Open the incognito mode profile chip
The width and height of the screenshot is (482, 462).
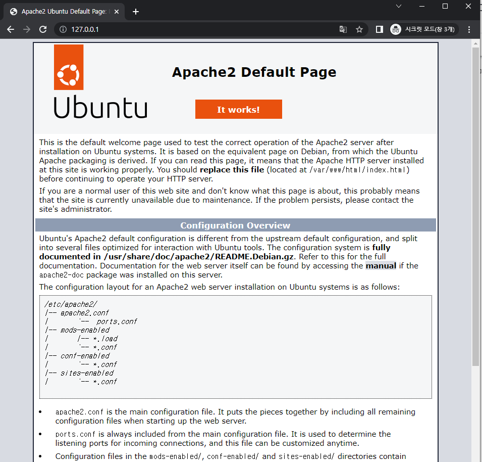click(x=424, y=29)
